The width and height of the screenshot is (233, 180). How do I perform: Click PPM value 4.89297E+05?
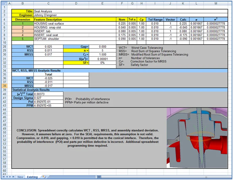(49, 105)
